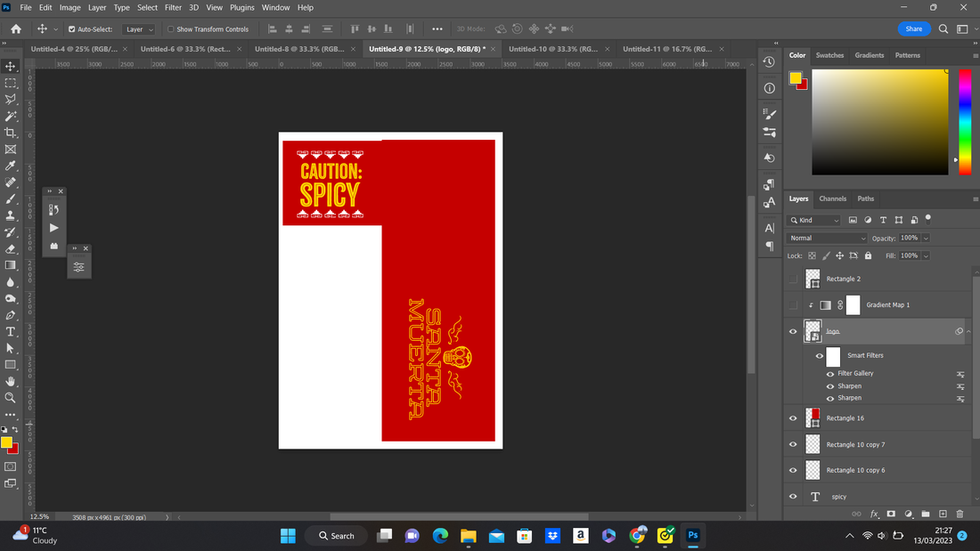
Task: Add a layer mask
Action: click(x=891, y=514)
